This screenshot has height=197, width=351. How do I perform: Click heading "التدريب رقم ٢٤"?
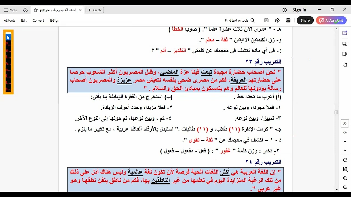tap(263, 162)
